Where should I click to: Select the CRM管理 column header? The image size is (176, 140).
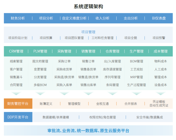coord(16,51)
